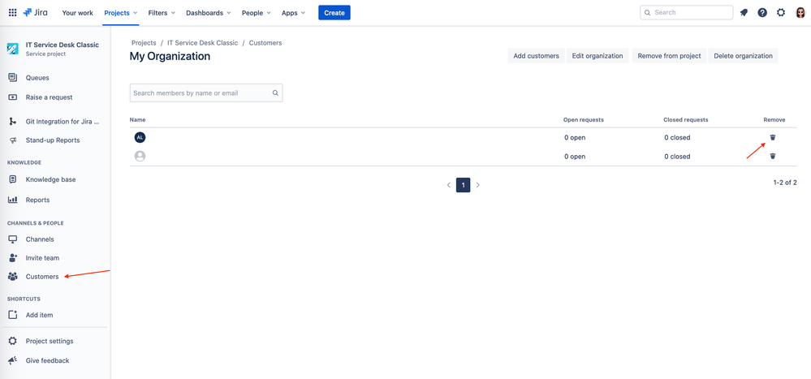Viewport: 811px width, 379px height.
Task: Click the Open requests column header
Action: [x=584, y=120]
